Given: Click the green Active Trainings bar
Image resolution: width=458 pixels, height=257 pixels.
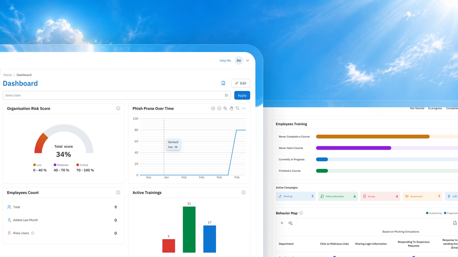Looking at the screenshot, I should coord(189,230).
